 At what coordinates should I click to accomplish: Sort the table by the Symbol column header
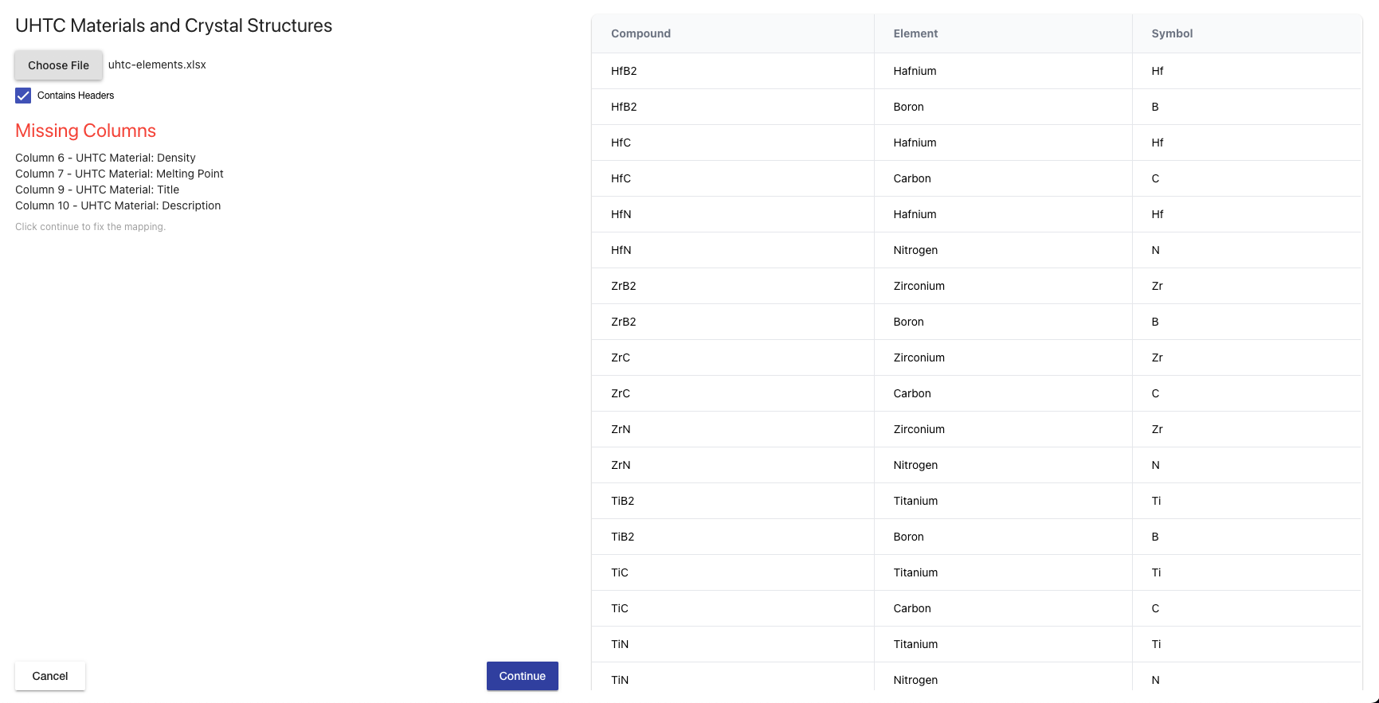tap(1172, 33)
